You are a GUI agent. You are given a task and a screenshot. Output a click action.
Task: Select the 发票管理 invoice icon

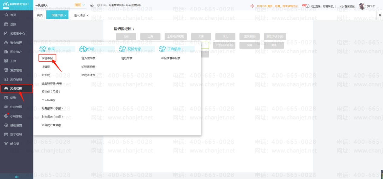pyautogui.click(x=6, y=70)
